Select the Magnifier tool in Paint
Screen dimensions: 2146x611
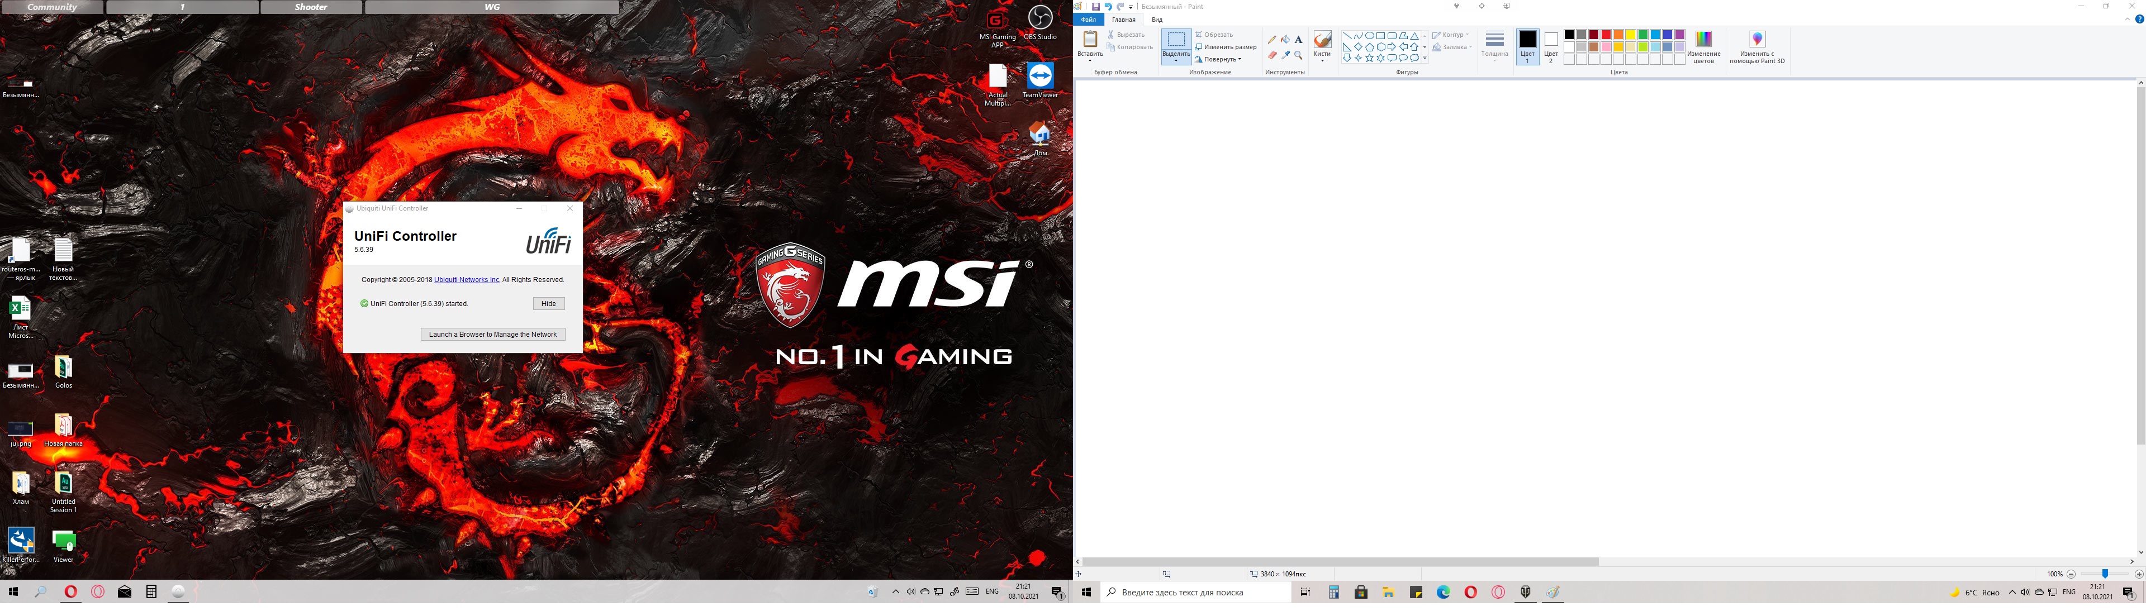(x=1299, y=56)
